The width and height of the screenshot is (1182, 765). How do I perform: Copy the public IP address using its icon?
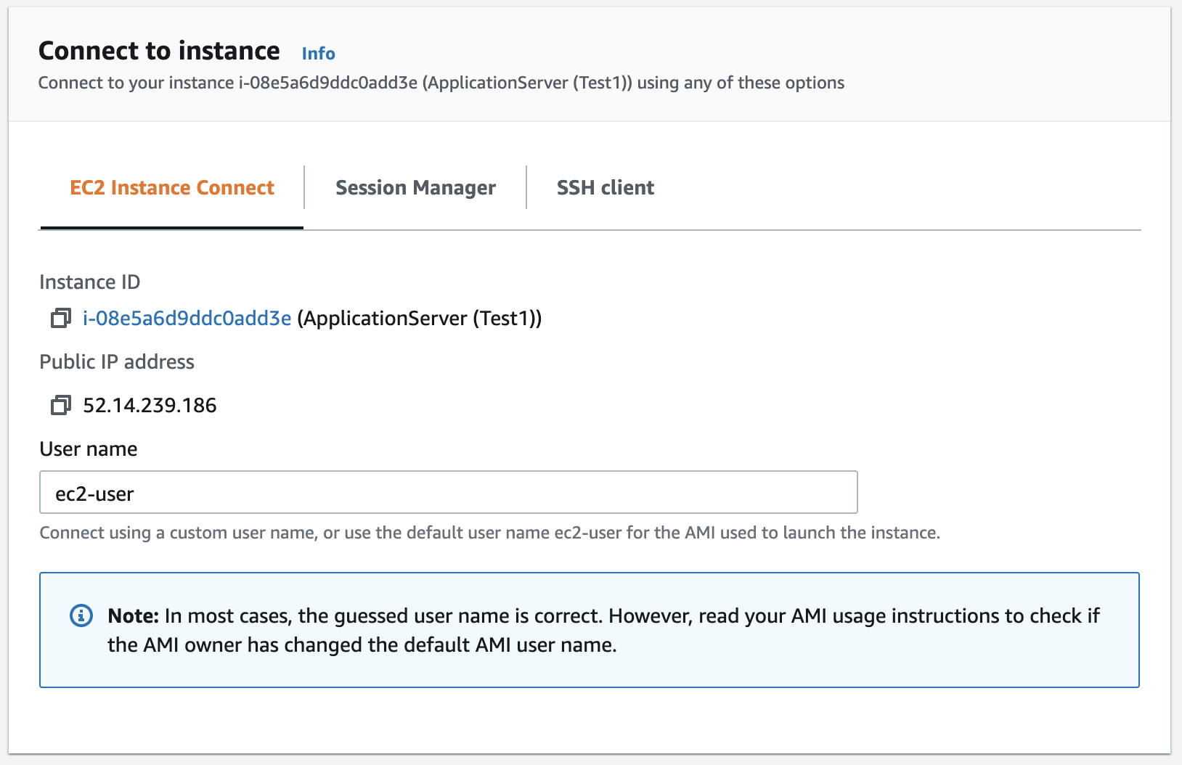pyautogui.click(x=60, y=405)
